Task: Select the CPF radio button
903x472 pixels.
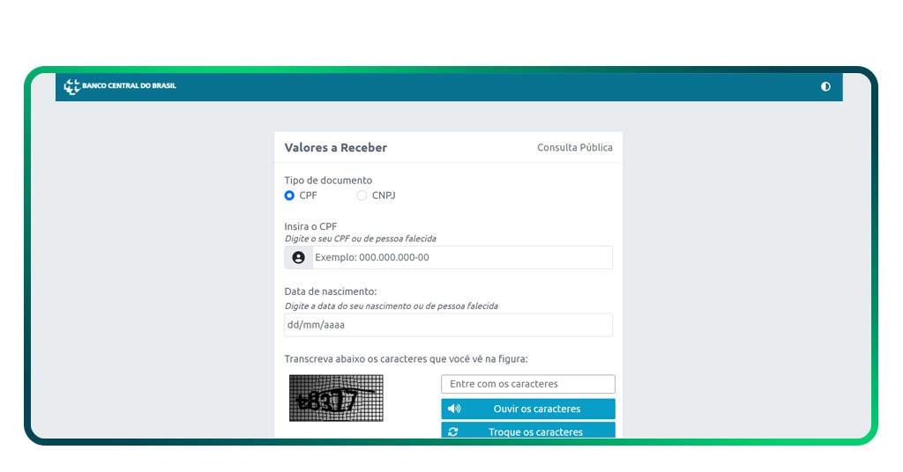Action: (x=289, y=195)
